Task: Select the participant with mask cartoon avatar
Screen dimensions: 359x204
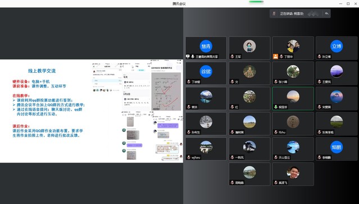Action: click(x=249, y=48)
